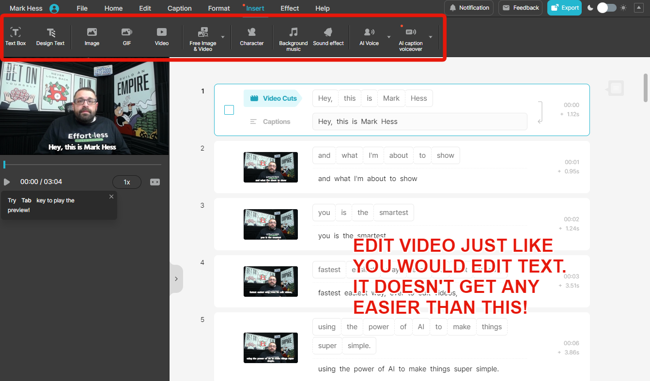Select the Text Box tool
Viewport: 650px width, 381px height.
click(x=15, y=37)
